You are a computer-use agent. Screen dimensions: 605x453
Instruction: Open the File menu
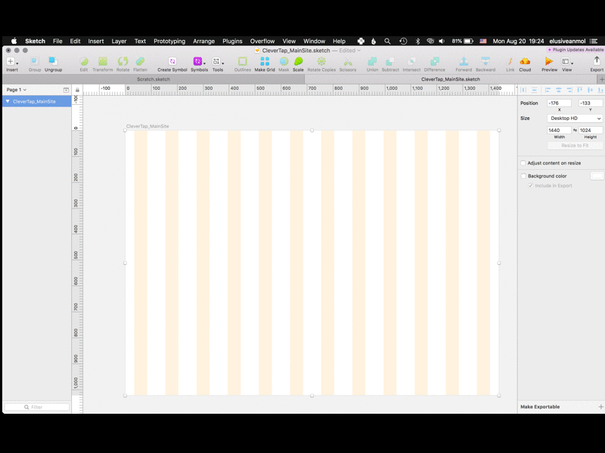(57, 41)
